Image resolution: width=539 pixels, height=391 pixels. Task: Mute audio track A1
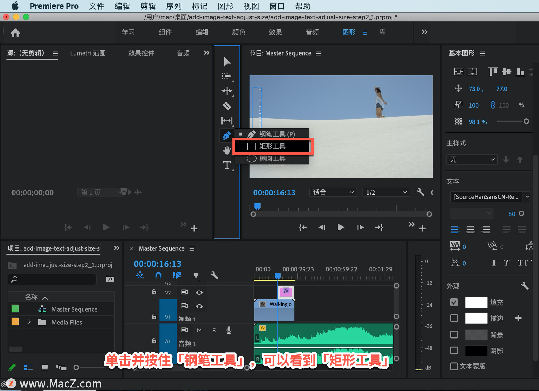pos(199,330)
